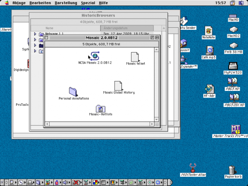248x186 pixels.
Task: Open the Spezial menu
Action: 88,3
